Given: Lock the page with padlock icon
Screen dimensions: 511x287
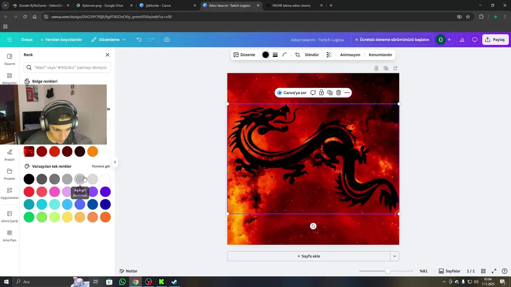Looking at the screenshot, I should [376, 68].
